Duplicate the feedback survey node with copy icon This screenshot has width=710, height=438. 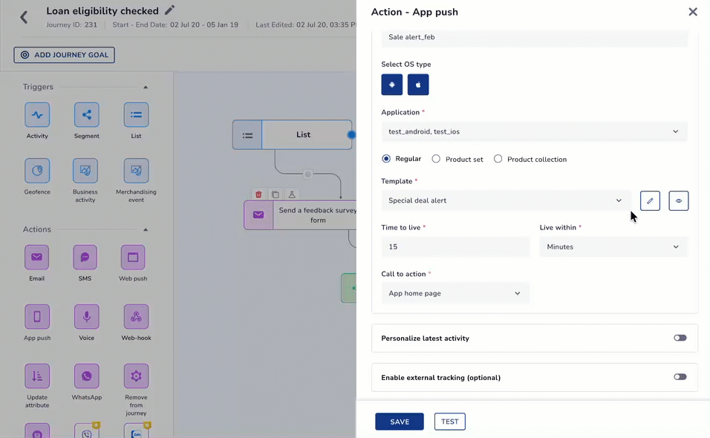[276, 195]
